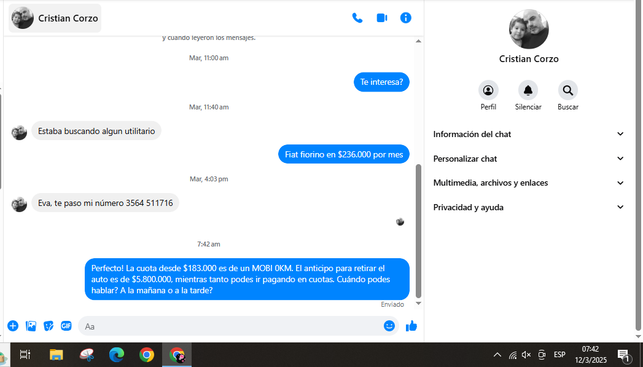The width and height of the screenshot is (643, 367).
Task: Open the notification center icon
Action: tap(623, 355)
